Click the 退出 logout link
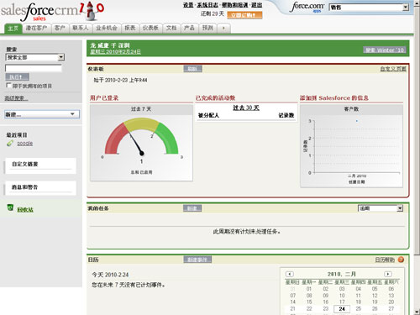This screenshot has height=315, width=420. pos(256,5)
